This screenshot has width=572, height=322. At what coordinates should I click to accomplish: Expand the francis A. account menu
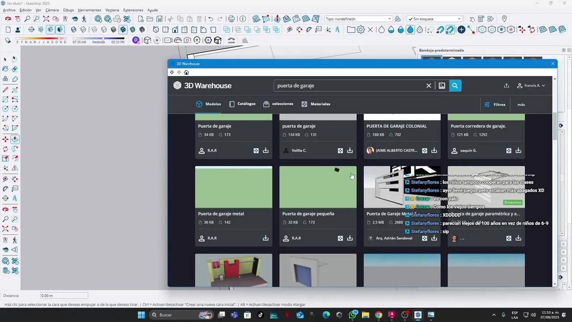coord(531,85)
